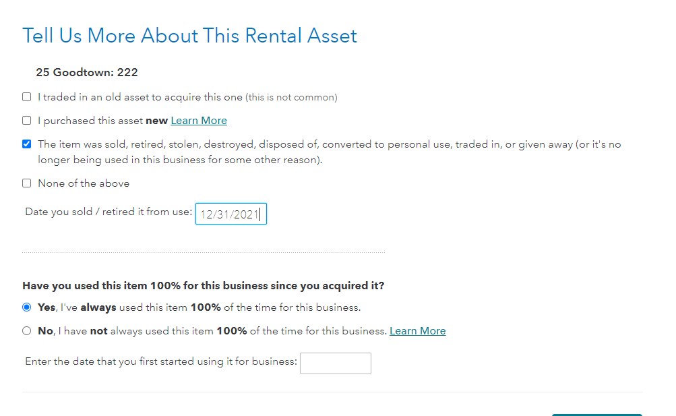Check the traded in an old asset checkbox
The image size is (676, 416).
27,97
